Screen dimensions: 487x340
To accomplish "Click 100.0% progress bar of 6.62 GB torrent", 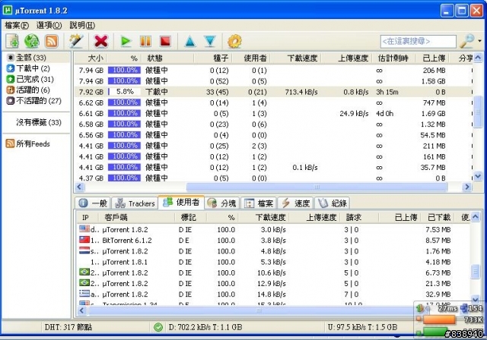I will point(124,102).
